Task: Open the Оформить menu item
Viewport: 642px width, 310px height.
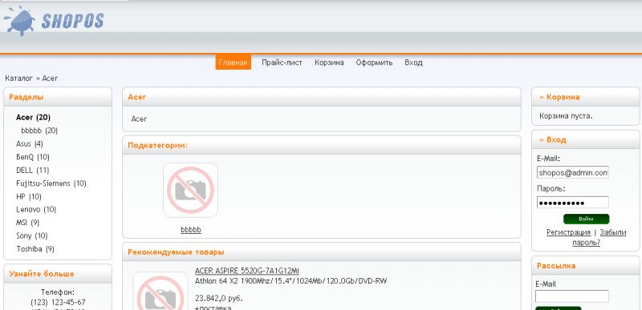Action: click(374, 62)
